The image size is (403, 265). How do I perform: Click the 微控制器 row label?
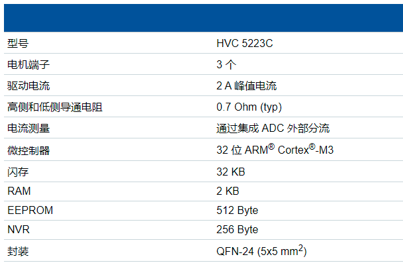coord(28,150)
